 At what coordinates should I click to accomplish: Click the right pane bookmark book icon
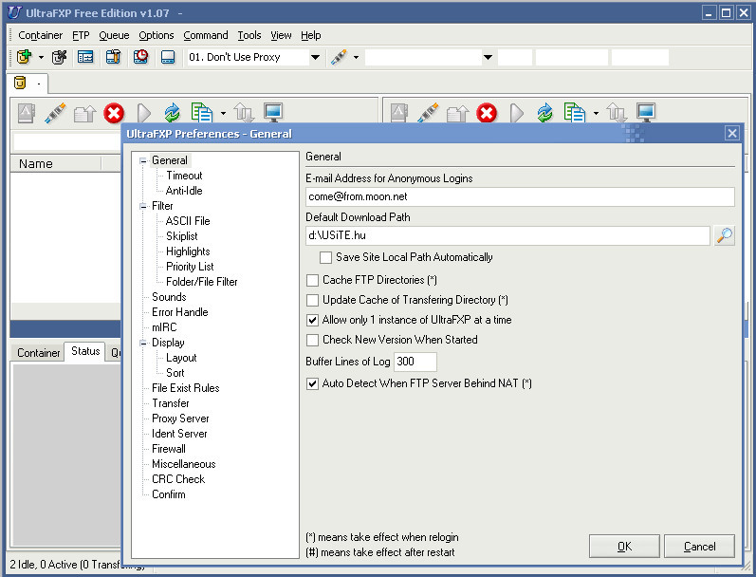(398, 113)
